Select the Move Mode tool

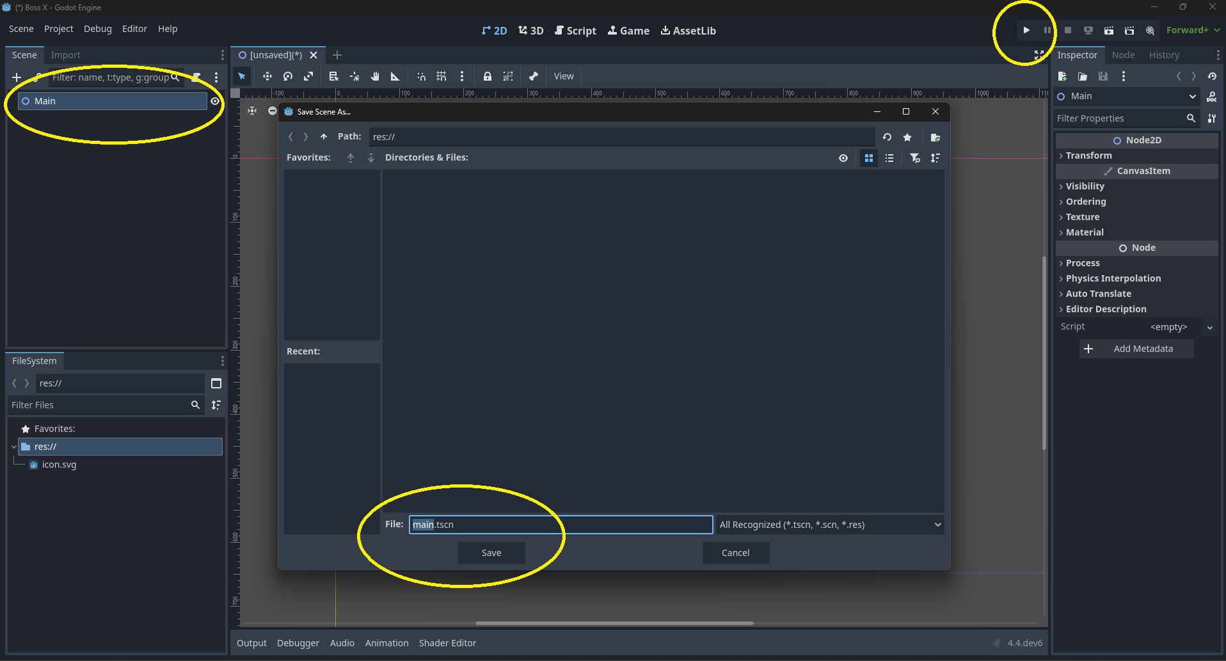click(x=267, y=76)
